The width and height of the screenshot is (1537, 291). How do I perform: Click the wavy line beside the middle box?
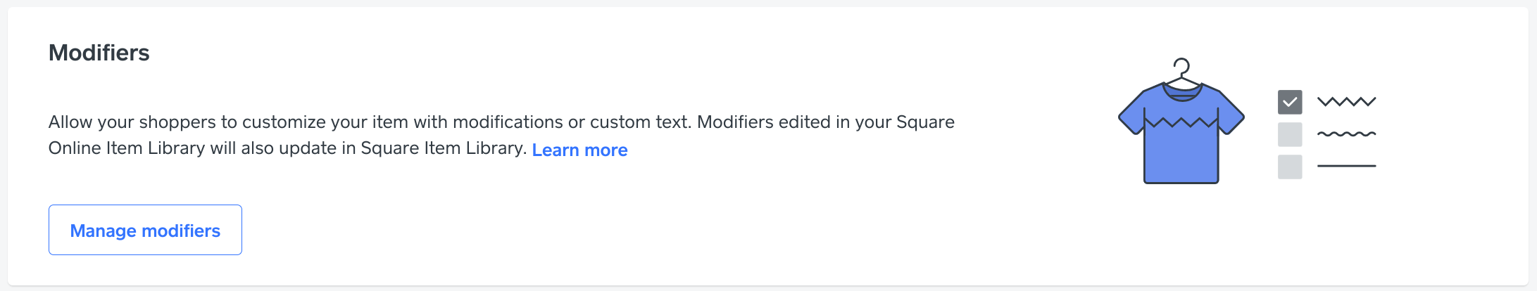tap(1346, 134)
